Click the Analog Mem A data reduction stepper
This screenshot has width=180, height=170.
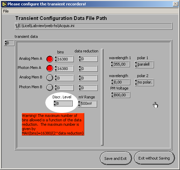[80, 59]
